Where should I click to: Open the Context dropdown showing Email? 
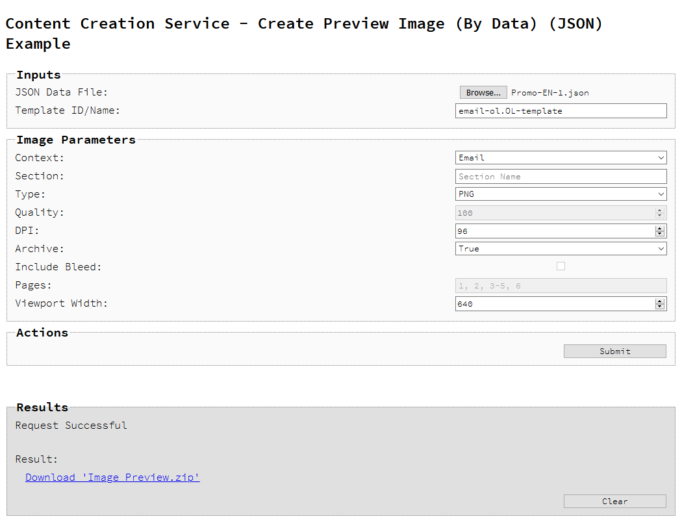click(561, 158)
